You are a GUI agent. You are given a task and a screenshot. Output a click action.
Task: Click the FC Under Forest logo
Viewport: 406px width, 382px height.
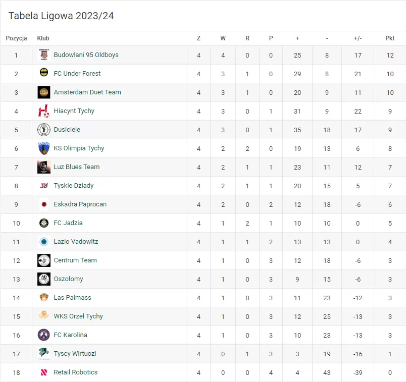point(44,73)
